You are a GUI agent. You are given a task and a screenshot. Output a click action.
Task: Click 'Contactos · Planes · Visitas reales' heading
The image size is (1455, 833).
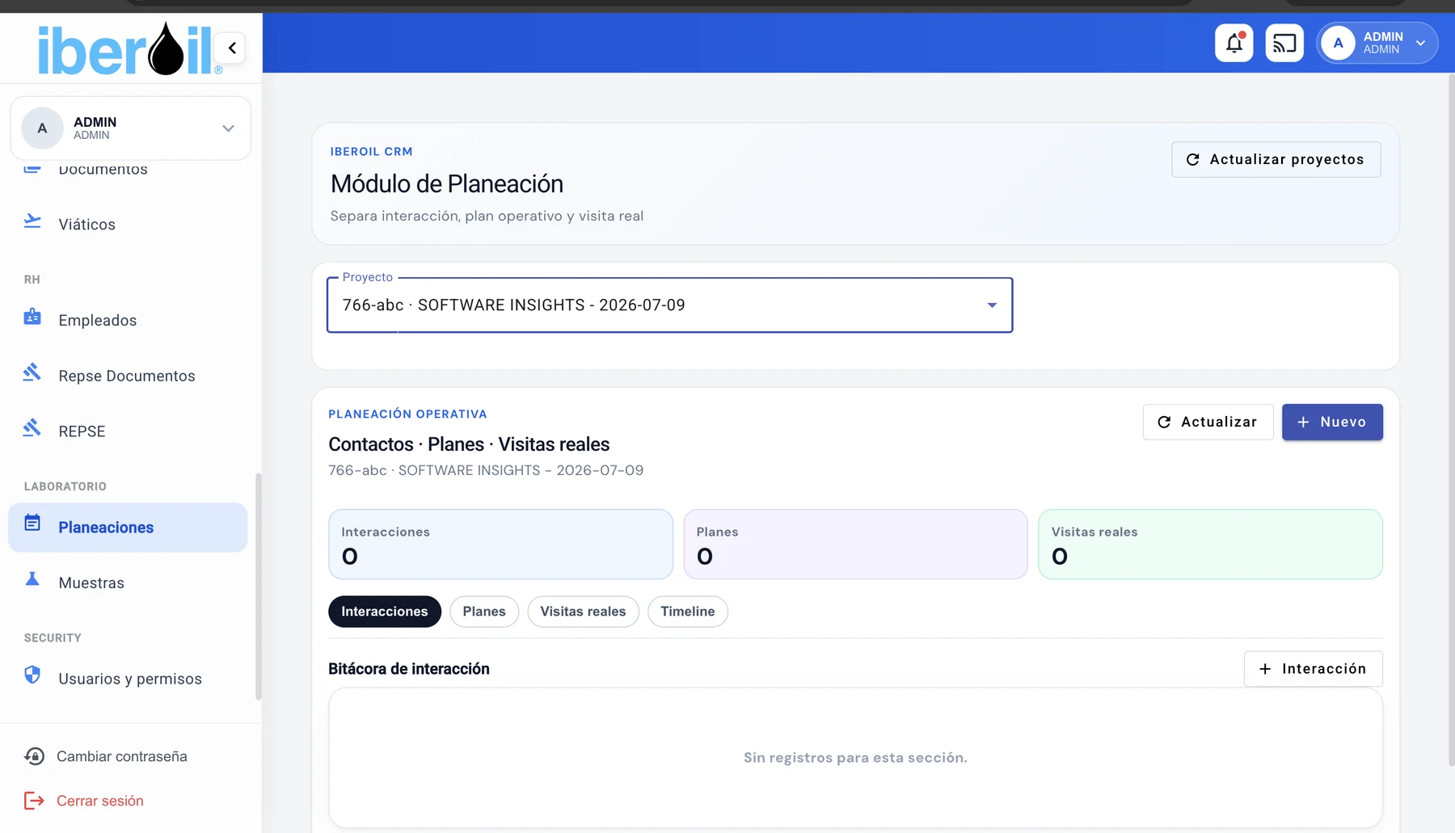coord(469,444)
